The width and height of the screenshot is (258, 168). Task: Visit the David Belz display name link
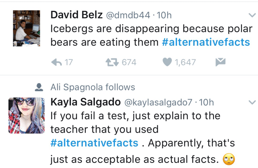tap(76, 15)
